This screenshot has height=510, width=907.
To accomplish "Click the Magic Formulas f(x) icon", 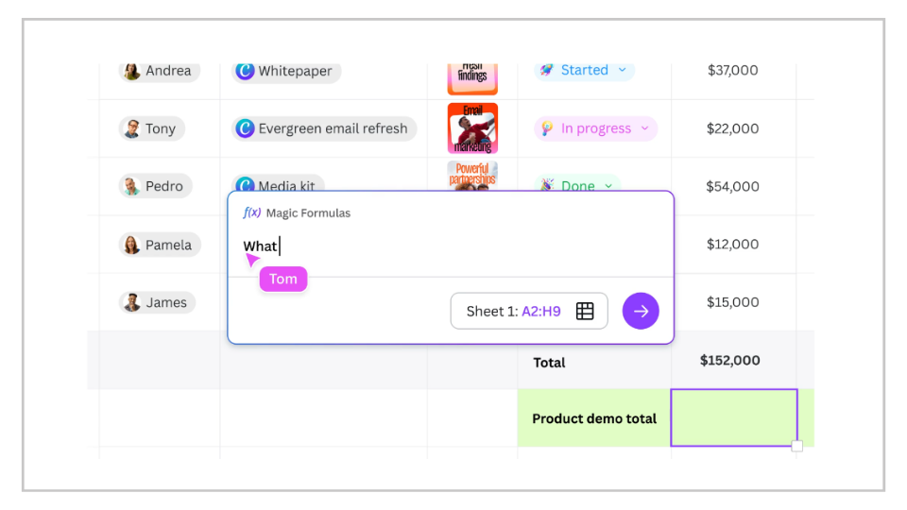I will pyautogui.click(x=251, y=213).
